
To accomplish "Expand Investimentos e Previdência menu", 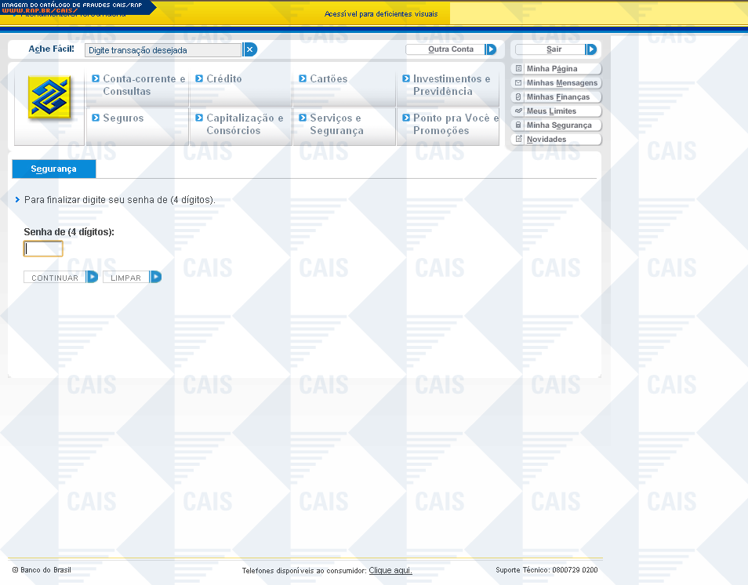I will pyautogui.click(x=449, y=85).
